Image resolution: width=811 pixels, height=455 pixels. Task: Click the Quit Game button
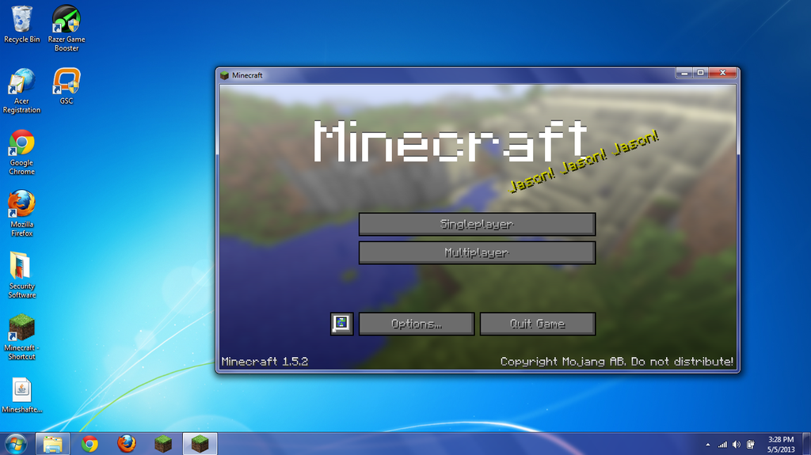tap(538, 324)
